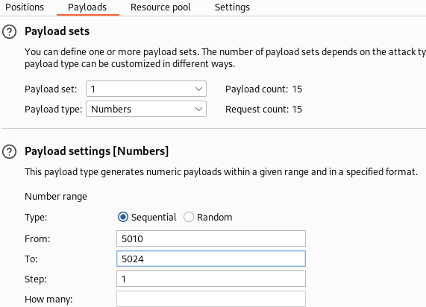Select the Payloads tab
This screenshot has width=426, height=307.
[x=87, y=7]
